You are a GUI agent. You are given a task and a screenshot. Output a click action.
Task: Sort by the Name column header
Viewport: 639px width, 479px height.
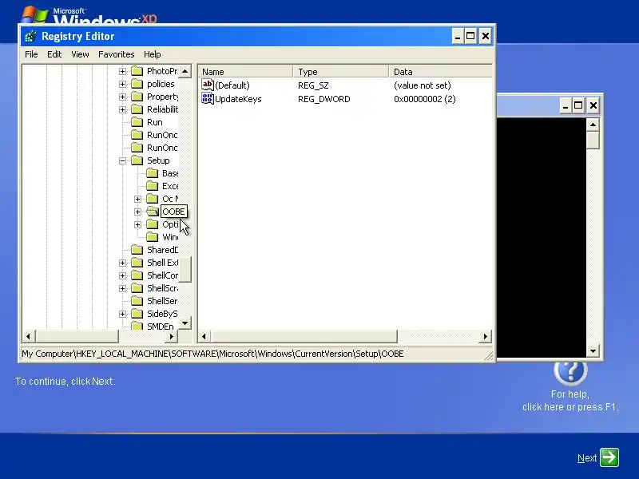tap(246, 72)
